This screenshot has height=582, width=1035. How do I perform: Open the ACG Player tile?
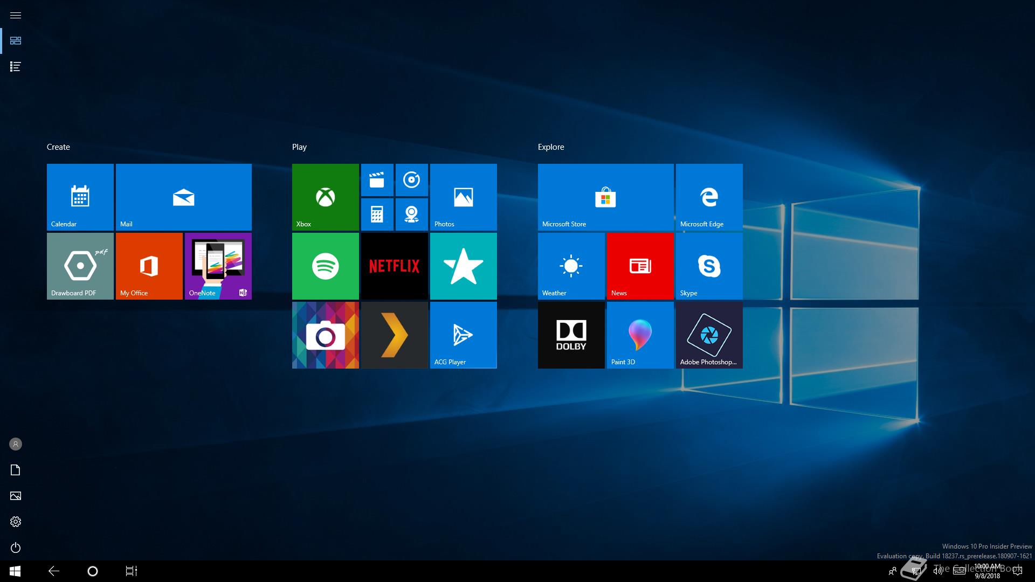click(x=464, y=335)
